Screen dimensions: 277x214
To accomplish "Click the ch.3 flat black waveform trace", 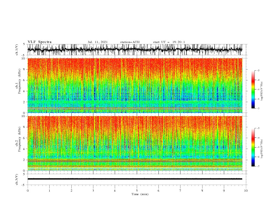I will click(x=135, y=179).
